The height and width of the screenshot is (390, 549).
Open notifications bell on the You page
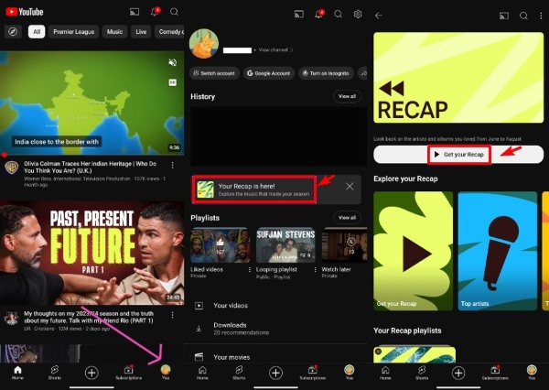click(318, 14)
